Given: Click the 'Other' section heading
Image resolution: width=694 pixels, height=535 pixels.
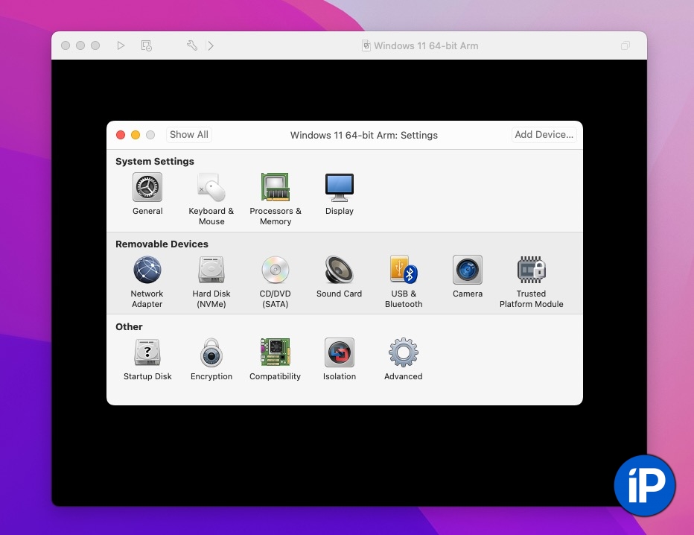Looking at the screenshot, I should pyautogui.click(x=129, y=327).
